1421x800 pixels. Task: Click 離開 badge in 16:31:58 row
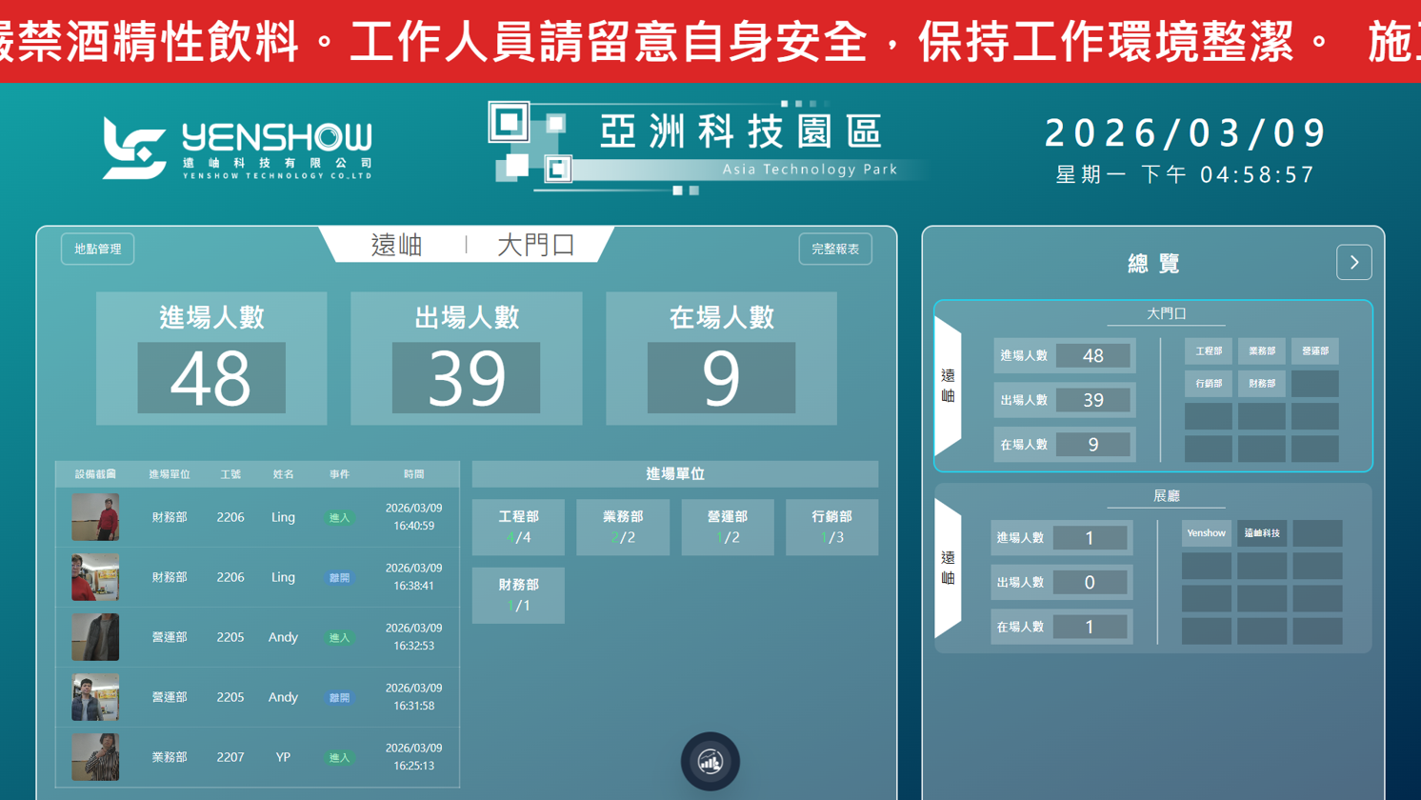pyautogui.click(x=339, y=698)
